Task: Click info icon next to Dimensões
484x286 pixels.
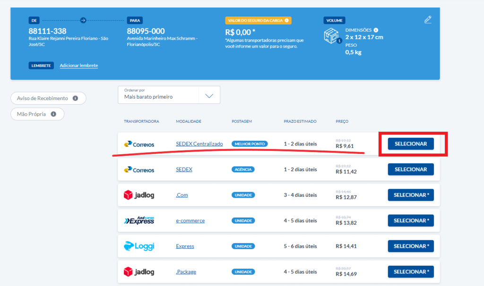Action: [x=376, y=30]
